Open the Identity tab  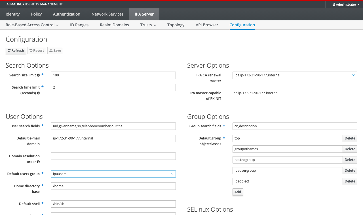pyautogui.click(x=13, y=14)
